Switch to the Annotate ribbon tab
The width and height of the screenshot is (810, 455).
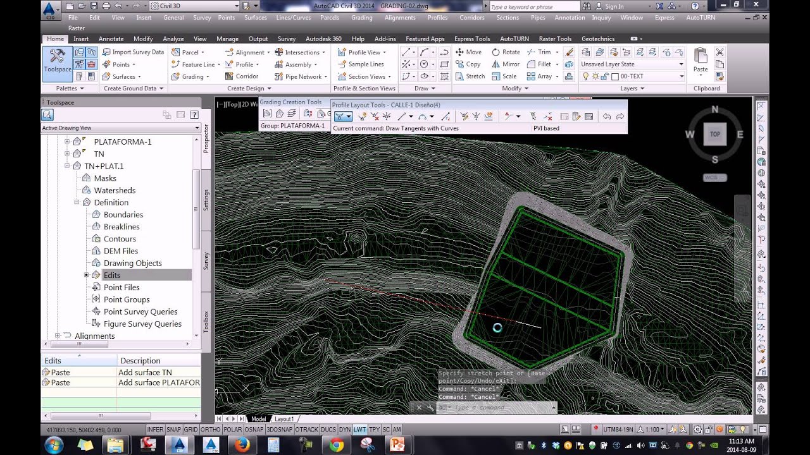(111, 39)
